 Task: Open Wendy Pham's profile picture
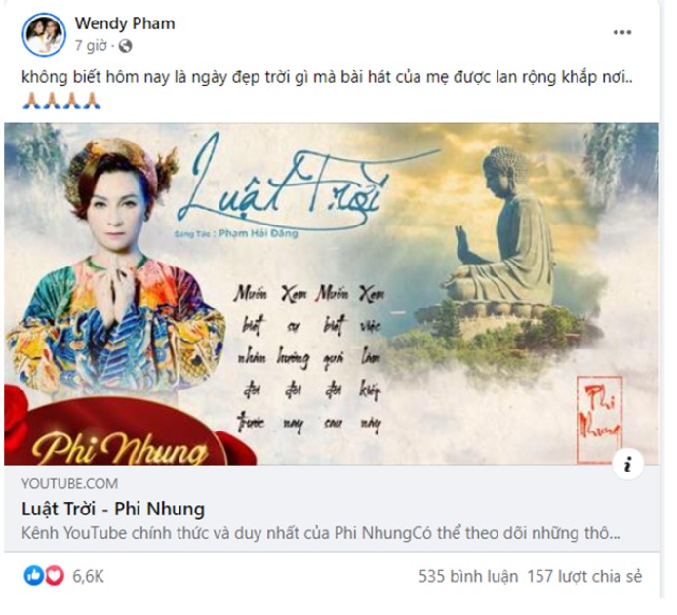pos(44,34)
